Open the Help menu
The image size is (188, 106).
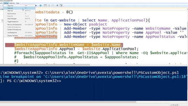coord(18,3)
